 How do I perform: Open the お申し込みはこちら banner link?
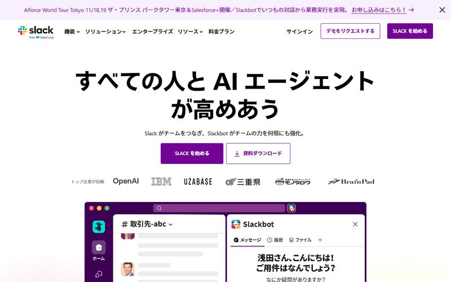(x=379, y=10)
